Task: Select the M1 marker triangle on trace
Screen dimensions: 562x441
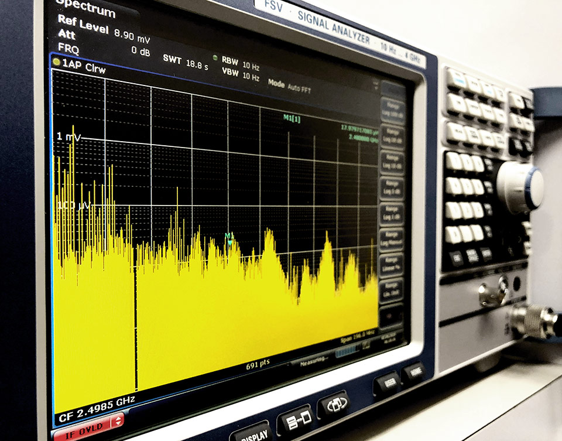Action: [229, 242]
